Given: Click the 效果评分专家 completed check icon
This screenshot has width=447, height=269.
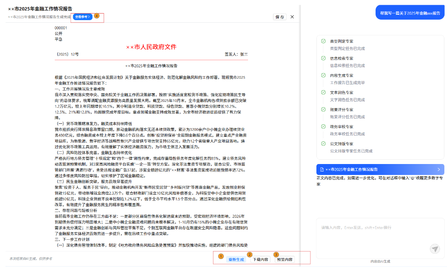Looking at the screenshot, I should (323, 109).
